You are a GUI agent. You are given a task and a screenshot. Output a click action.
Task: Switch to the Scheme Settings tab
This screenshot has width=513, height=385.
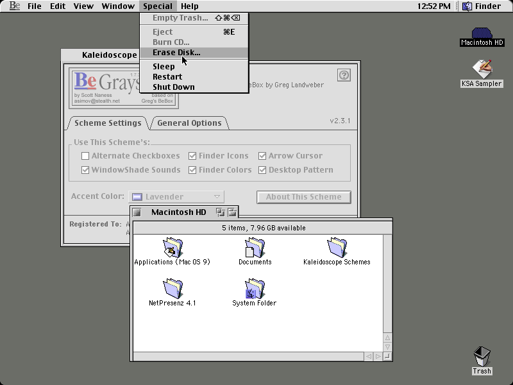(108, 123)
